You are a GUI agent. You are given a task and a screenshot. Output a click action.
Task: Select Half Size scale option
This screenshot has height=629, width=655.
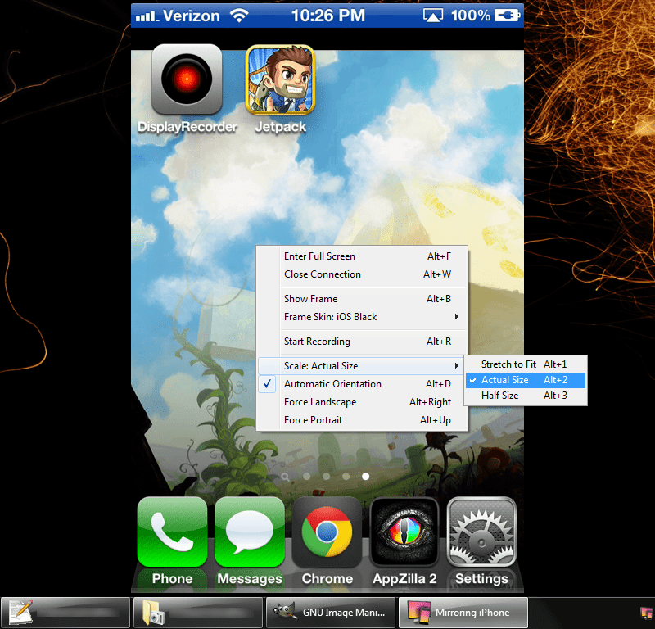[526, 396]
